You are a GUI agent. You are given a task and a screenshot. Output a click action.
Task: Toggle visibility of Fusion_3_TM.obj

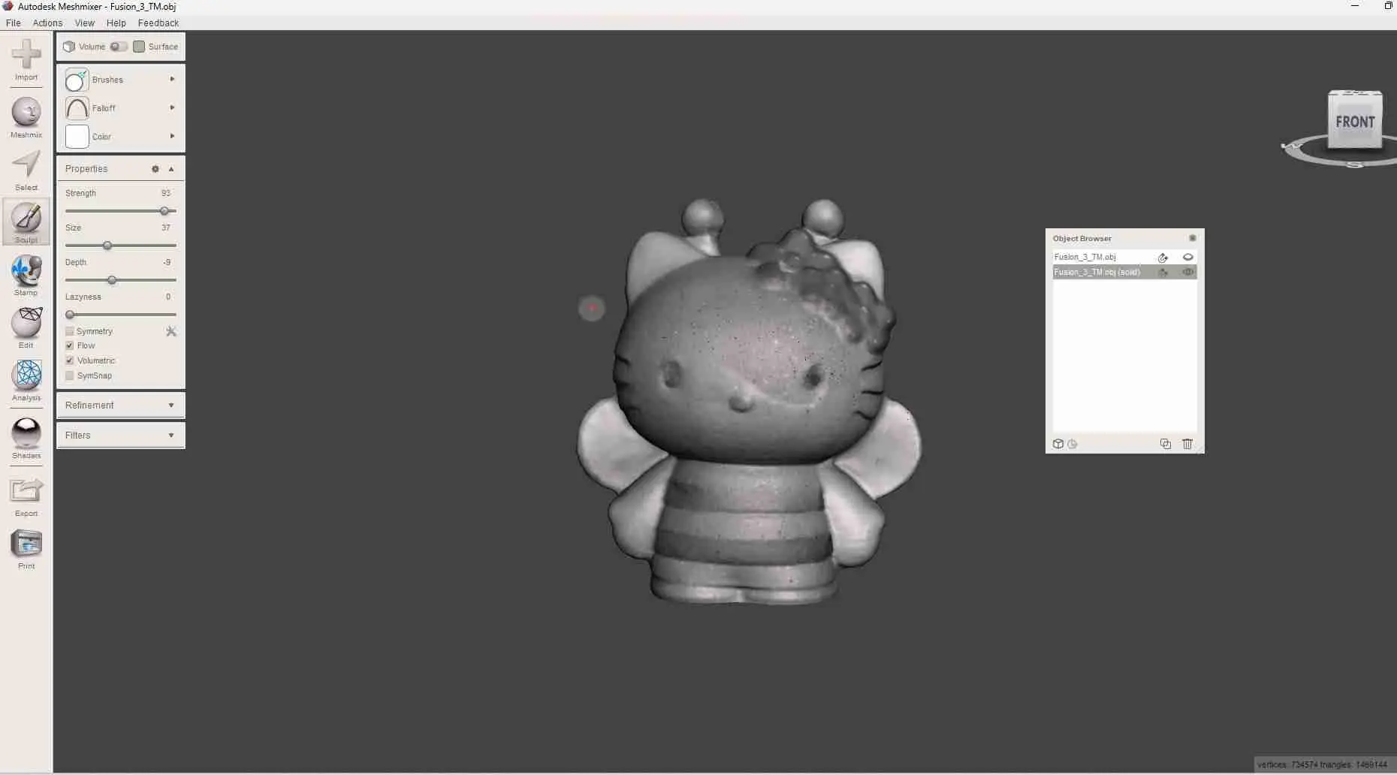click(x=1188, y=257)
